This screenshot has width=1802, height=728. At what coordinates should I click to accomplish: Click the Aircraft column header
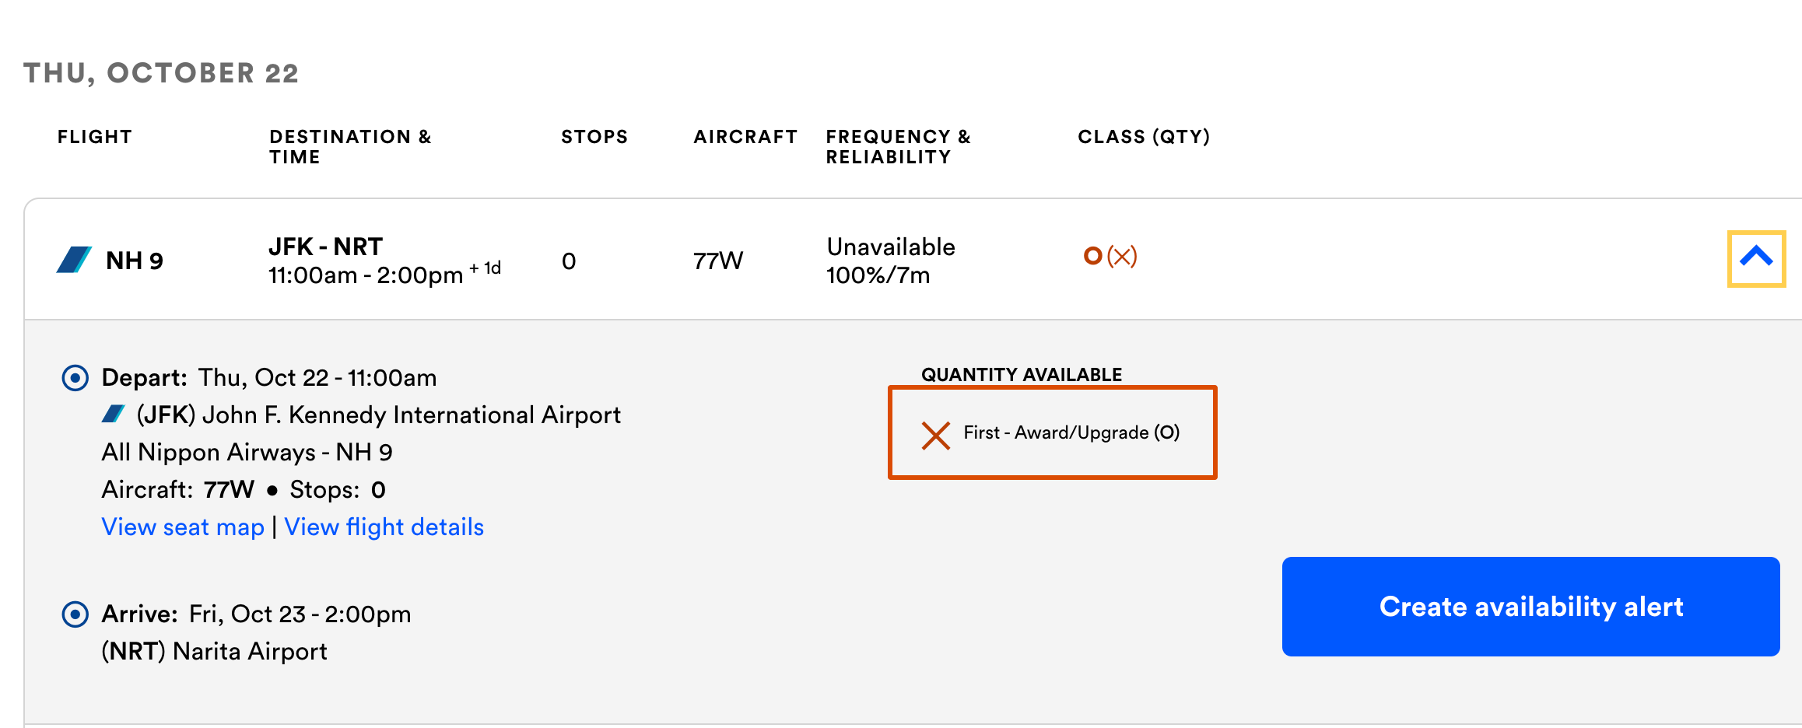745,137
